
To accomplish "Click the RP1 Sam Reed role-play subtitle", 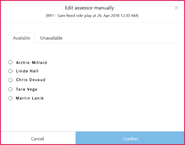I will click(x=92, y=16).
